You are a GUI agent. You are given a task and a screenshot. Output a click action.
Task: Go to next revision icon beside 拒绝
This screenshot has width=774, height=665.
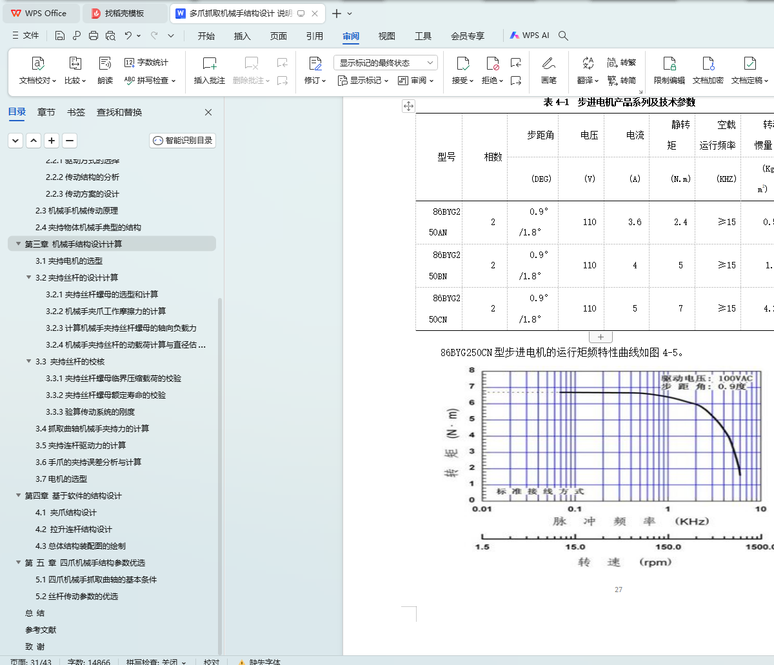click(x=516, y=81)
